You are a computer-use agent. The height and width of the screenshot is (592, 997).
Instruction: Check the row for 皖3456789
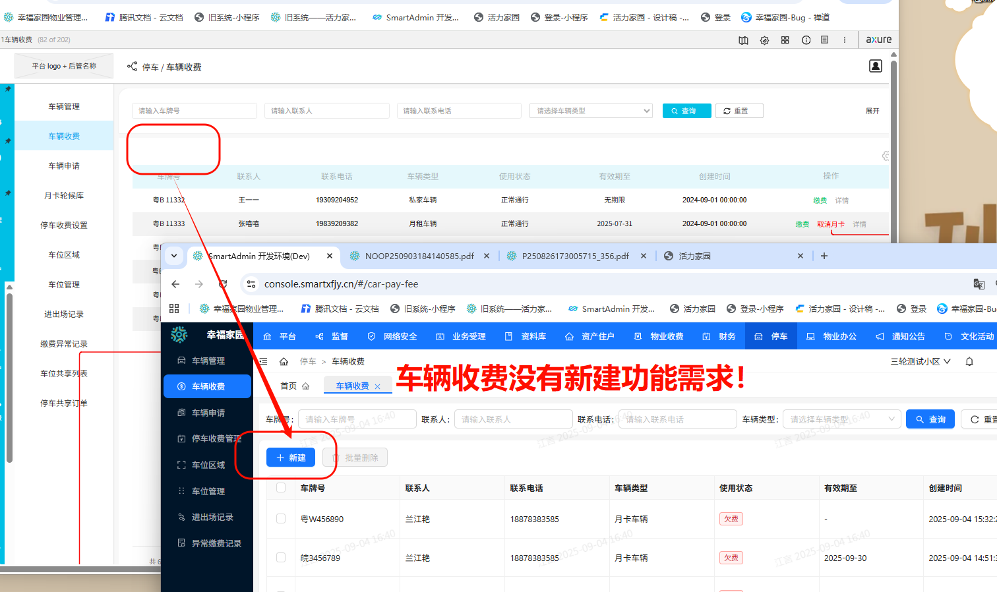[281, 558]
